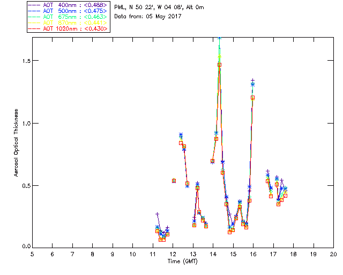Click the AOT 400nm purple legend entry
This screenshot has height=275, width=343.
click(68, 4)
